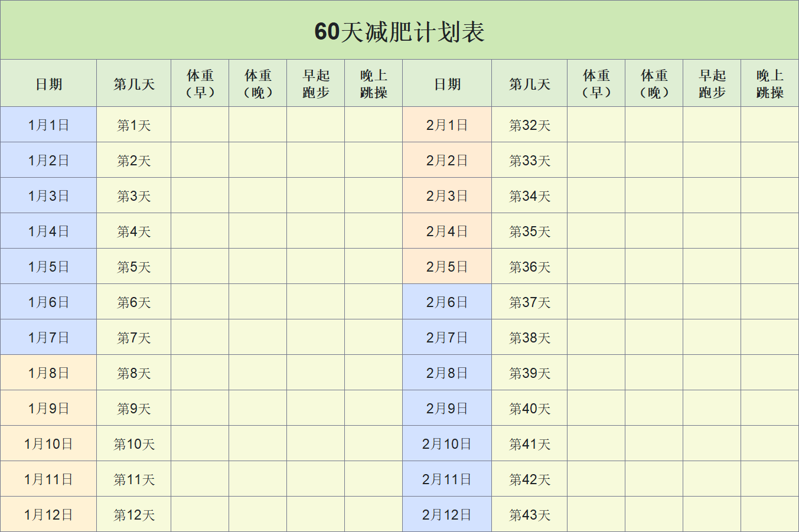The height and width of the screenshot is (532, 799).
Task: Select the left 第几天 column header
Action: [x=133, y=83]
